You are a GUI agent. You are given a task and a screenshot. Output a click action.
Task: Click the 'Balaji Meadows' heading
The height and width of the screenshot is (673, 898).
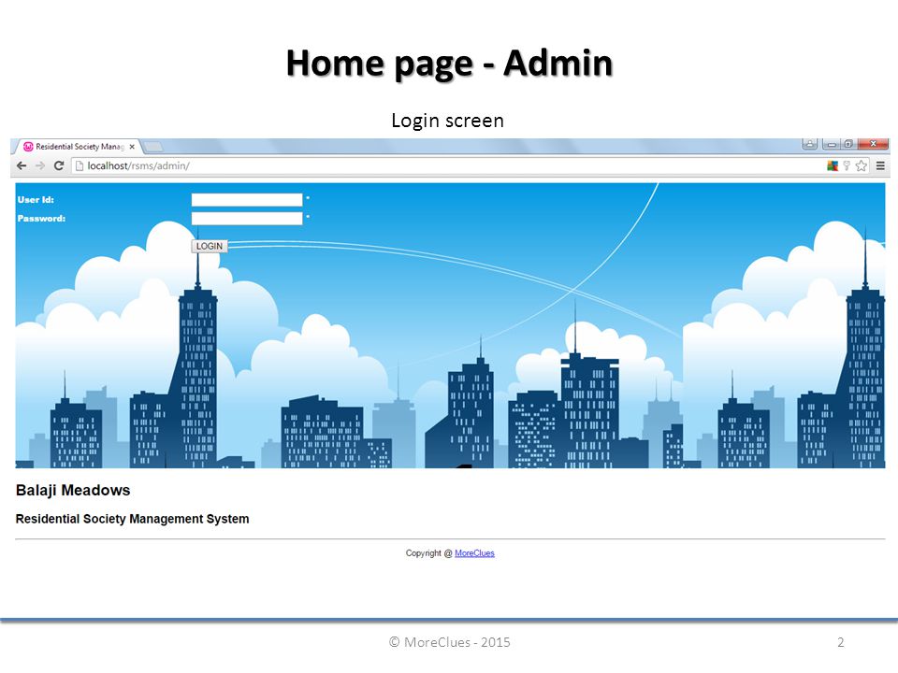[x=73, y=491]
